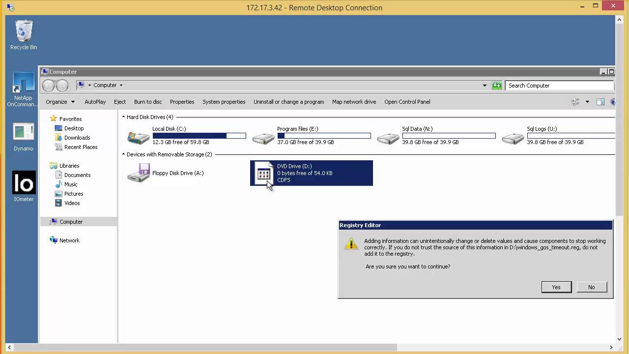Click Burn to disc in toolbar

(148, 102)
